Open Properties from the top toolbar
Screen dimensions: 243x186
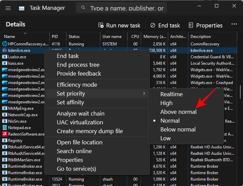pos(205,25)
